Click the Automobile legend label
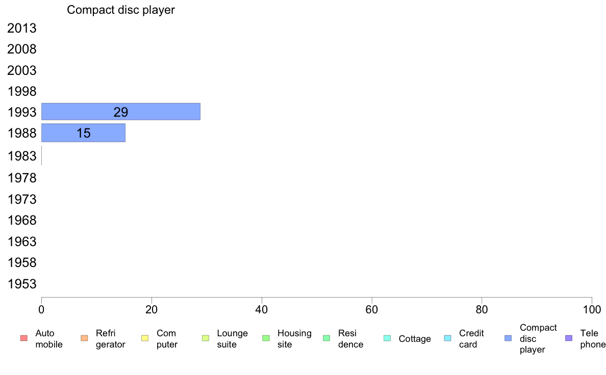The width and height of the screenshot is (606, 375). click(x=49, y=339)
